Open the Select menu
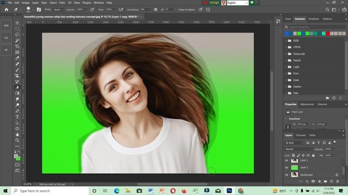348x195 pixels. (53, 3)
